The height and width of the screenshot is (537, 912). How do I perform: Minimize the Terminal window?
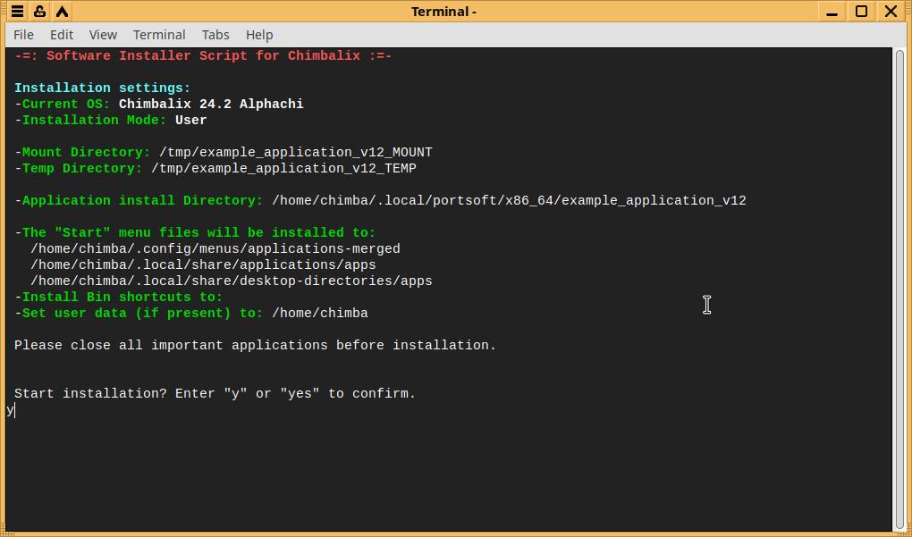(x=832, y=12)
